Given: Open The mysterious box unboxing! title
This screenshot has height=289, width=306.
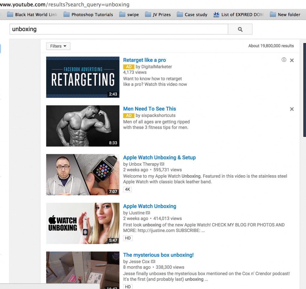Looking at the screenshot, I should [158, 255].
